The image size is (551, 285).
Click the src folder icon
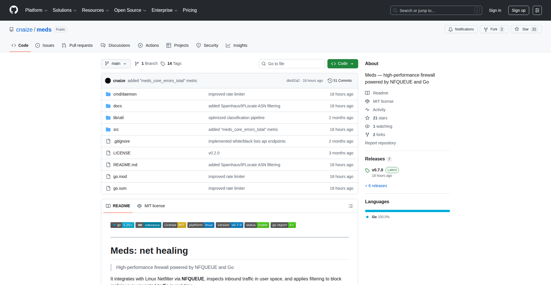pyautogui.click(x=108, y=129)
